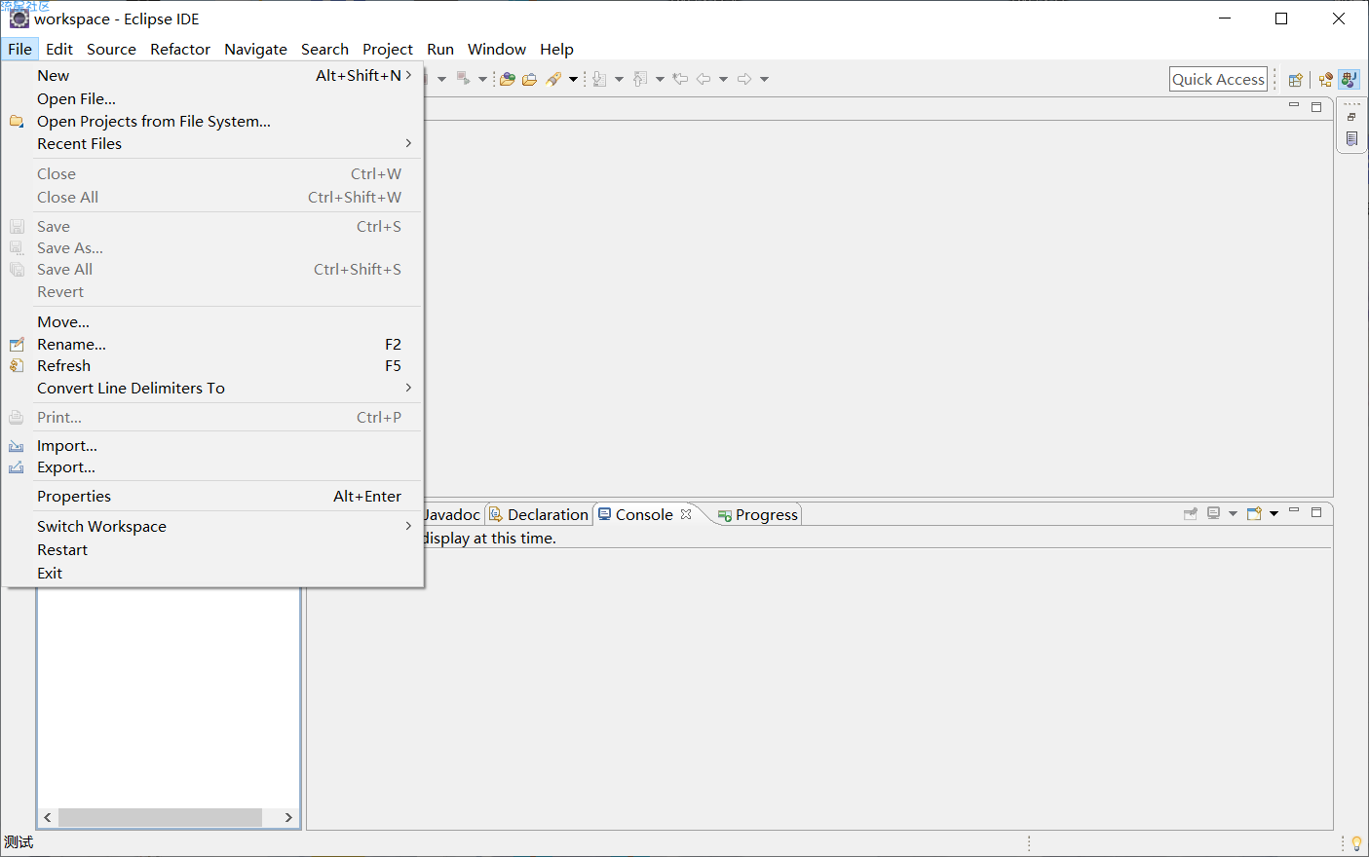This screenshot has height=857, width=1369.
Task: Focus the Quick Access search field
Action: (1218, 79)
